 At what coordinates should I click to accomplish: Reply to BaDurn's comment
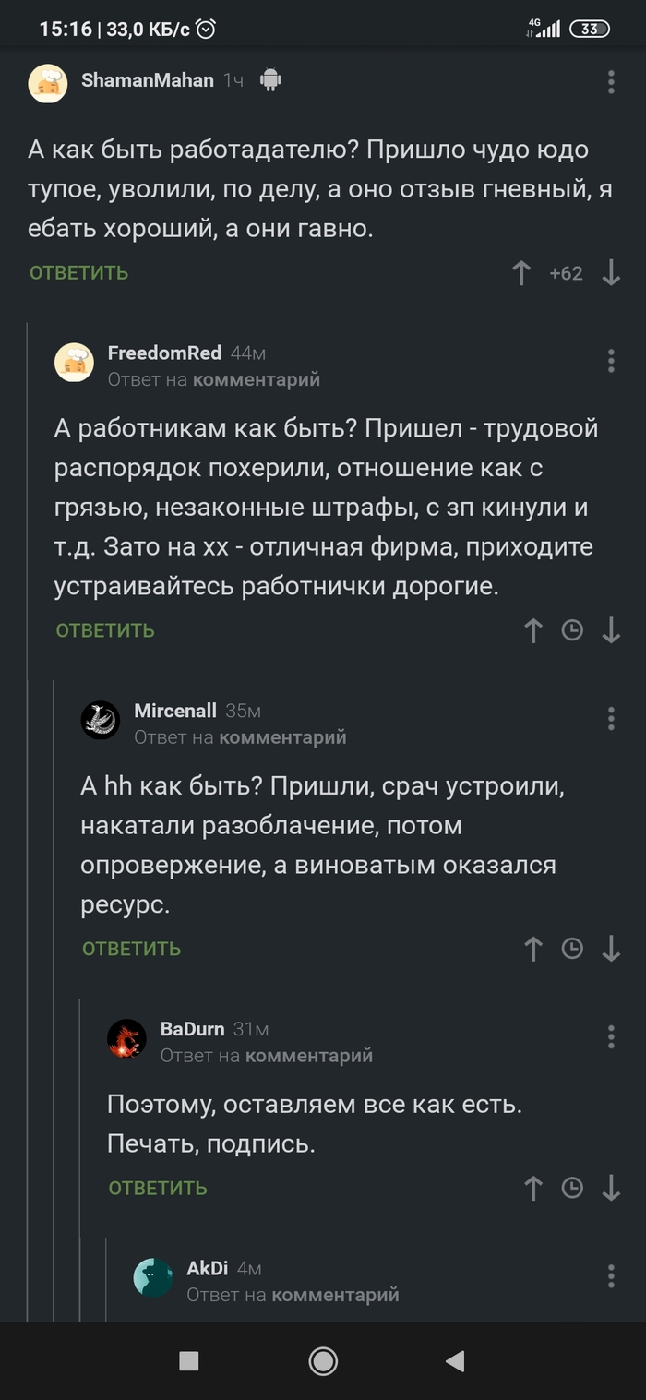click(158, 1188)
